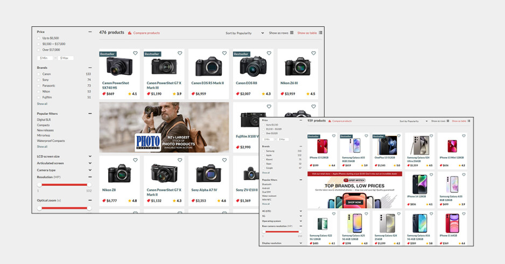Select the Digital SLR popular filter
The width and height of the screenshot is (505, 264).
(44, 120)
